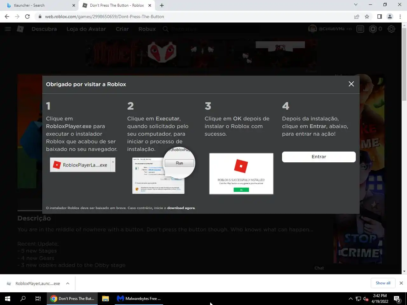This screenshot has height=305, width=407.
Task: Select Chrome Don't Press The But... taskbar item
Action: click(x=72, y=299)
